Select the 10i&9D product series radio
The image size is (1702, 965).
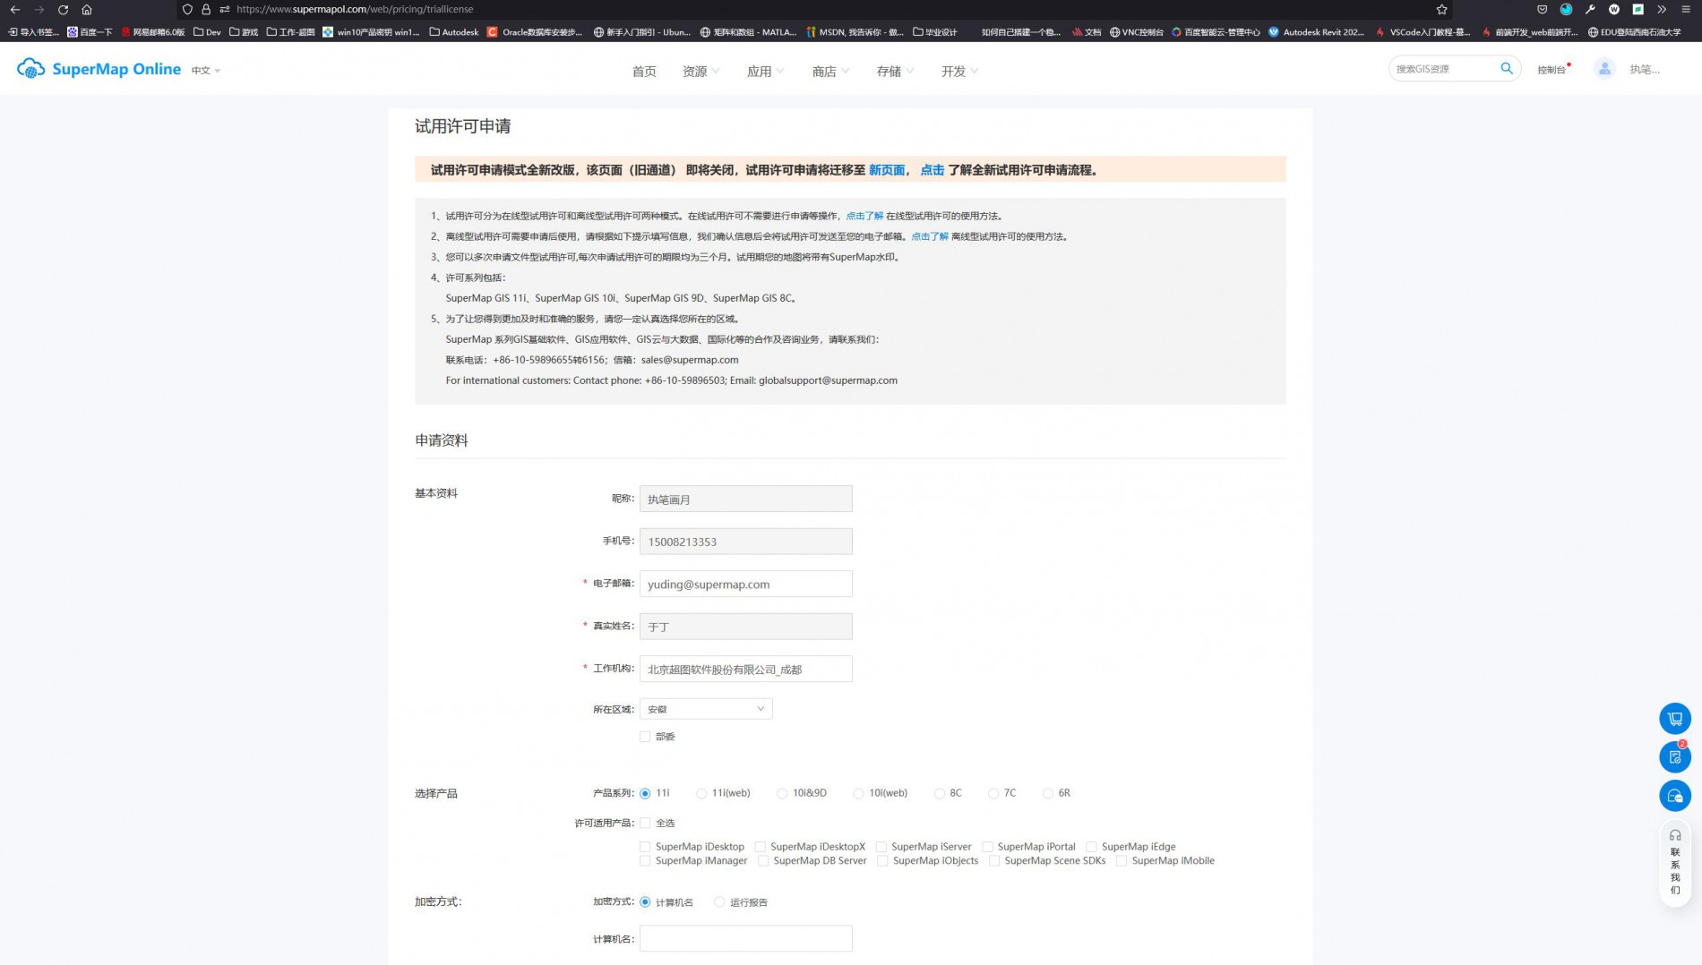tap(782, 793)
